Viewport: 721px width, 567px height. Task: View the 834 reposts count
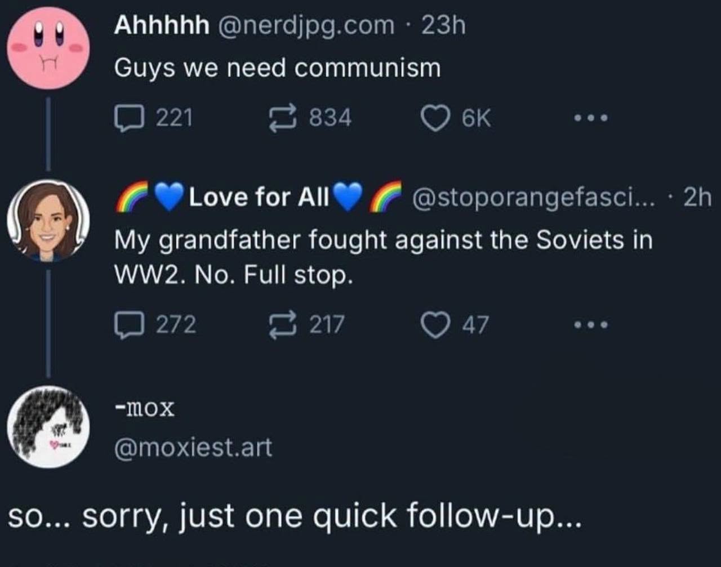330,117
